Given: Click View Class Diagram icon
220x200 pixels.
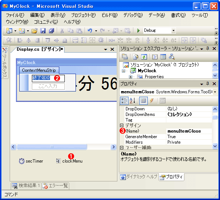Looking at the screenshot, I should pyautogui.click(x=171, y=57).
